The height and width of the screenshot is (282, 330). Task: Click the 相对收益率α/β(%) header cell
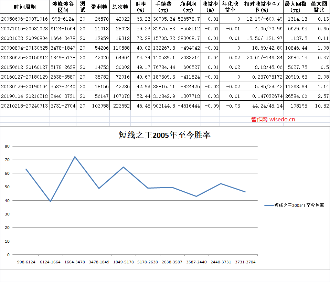(x=262, y=7)
